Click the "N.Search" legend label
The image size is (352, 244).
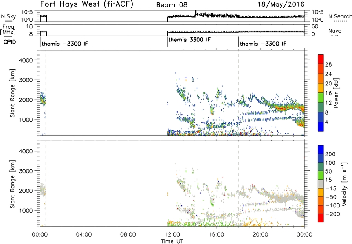tap(340, 16)
